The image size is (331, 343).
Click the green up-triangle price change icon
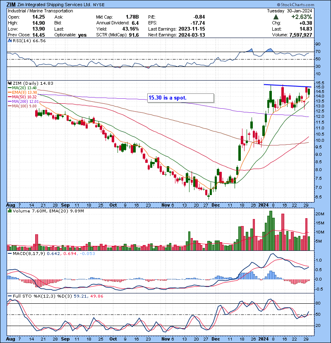276,17
